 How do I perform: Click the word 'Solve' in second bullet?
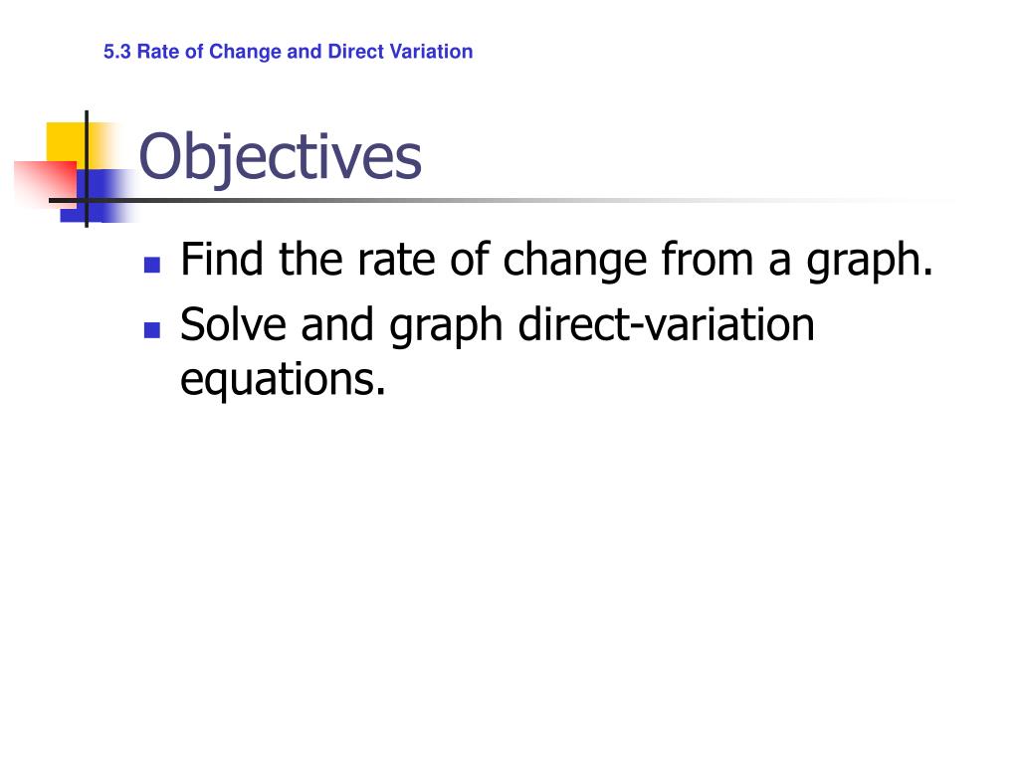coord(233,325)
